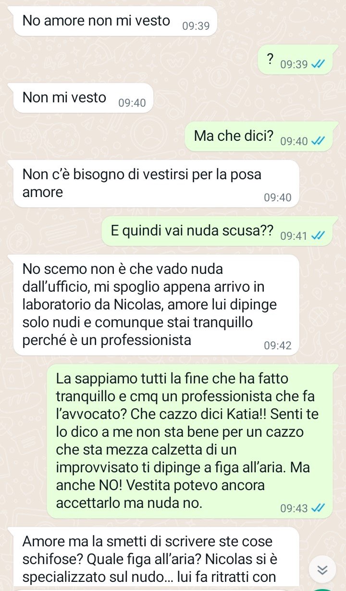Tap the received "Non mi vesto" bubble

tap(83, 98)
